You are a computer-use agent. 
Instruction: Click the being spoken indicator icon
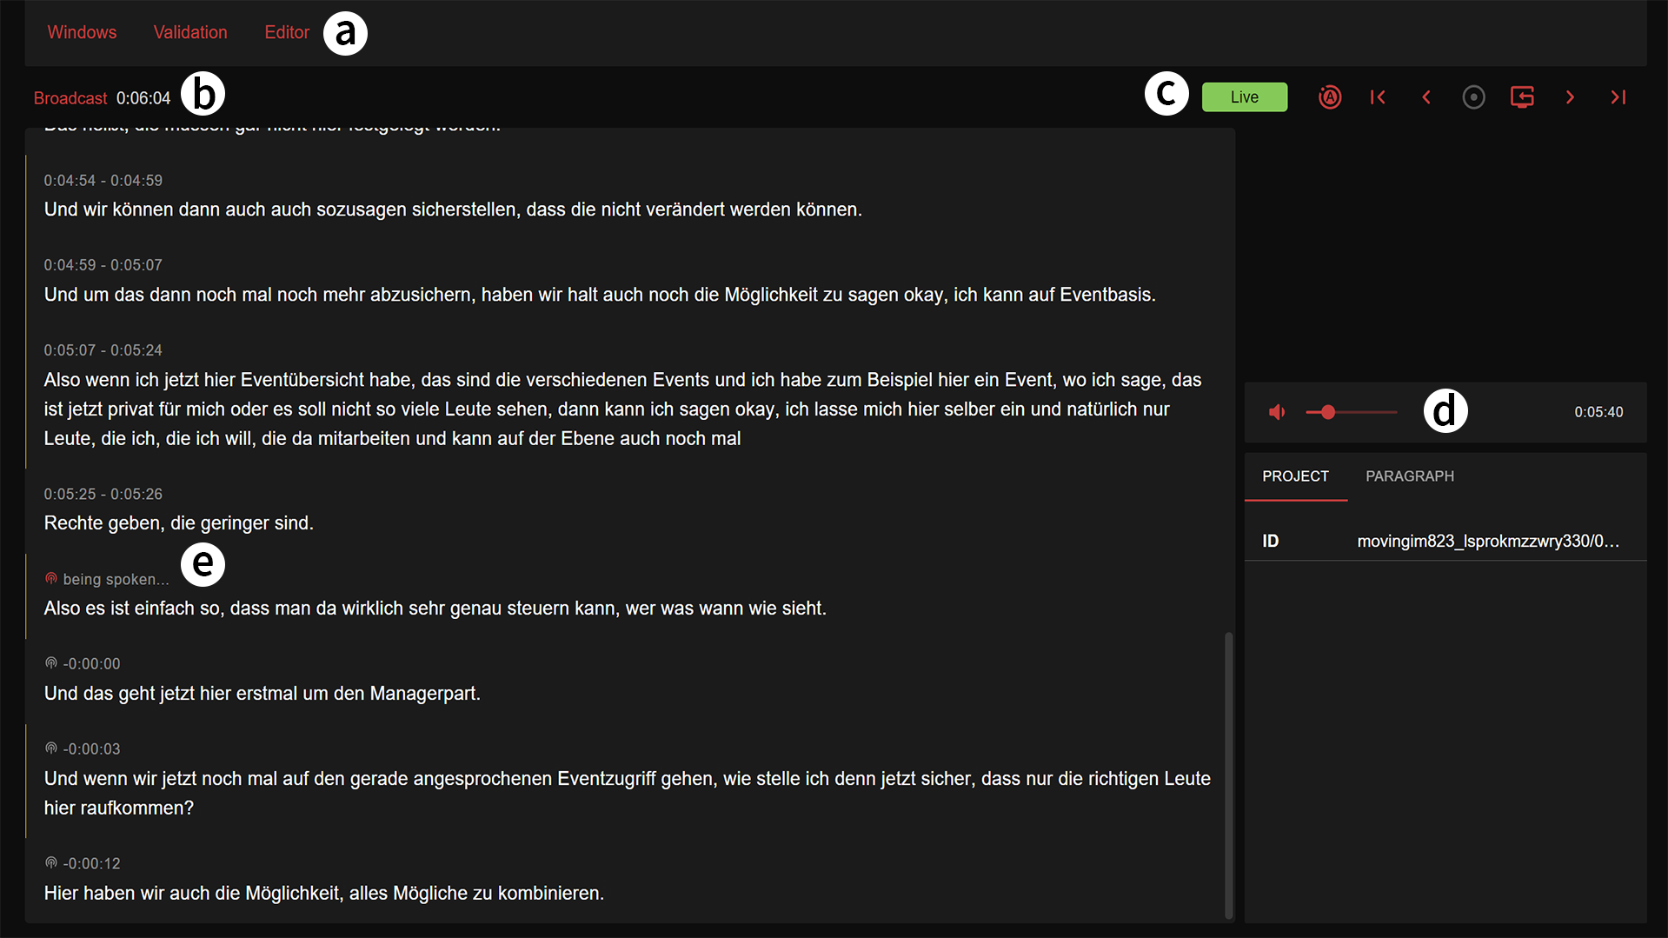tap(51, 579)
